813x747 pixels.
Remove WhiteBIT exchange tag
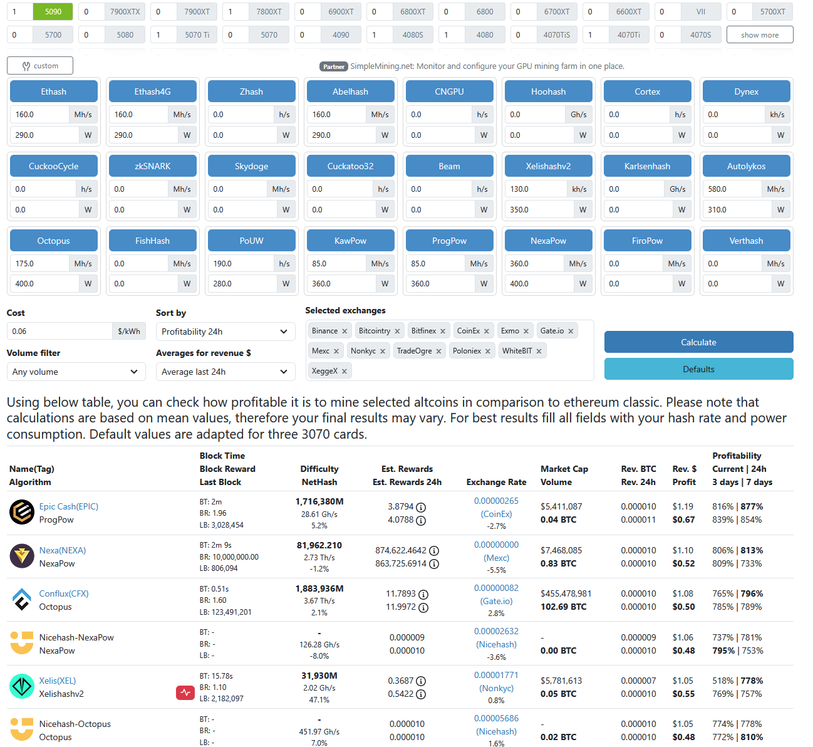coord(539,352)
